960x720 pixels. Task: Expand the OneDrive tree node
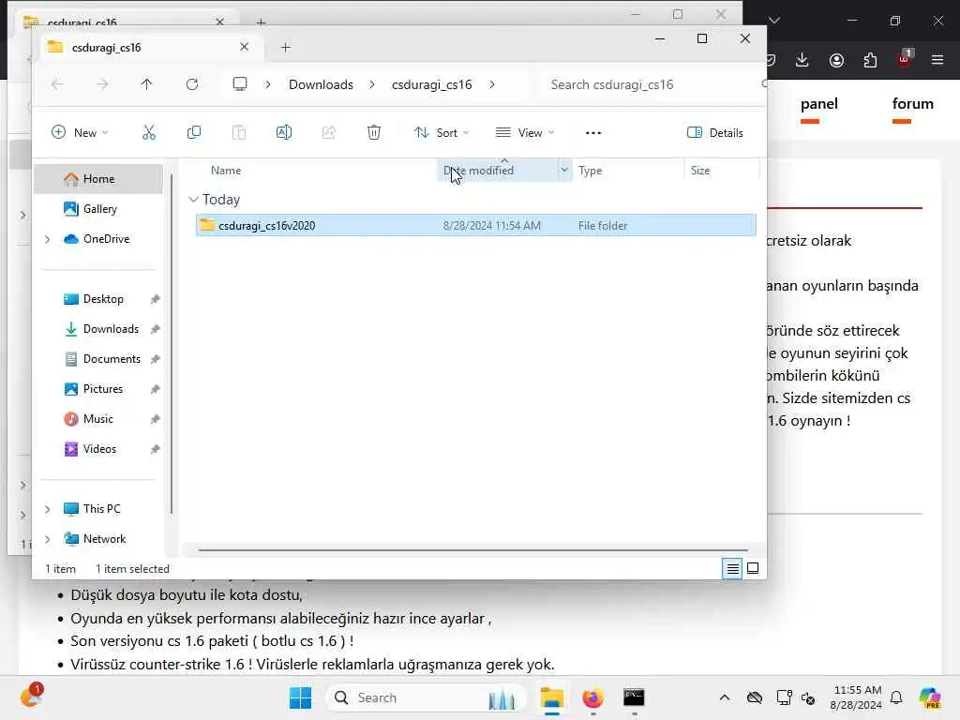pyautogui.click(x=47, y=239)
